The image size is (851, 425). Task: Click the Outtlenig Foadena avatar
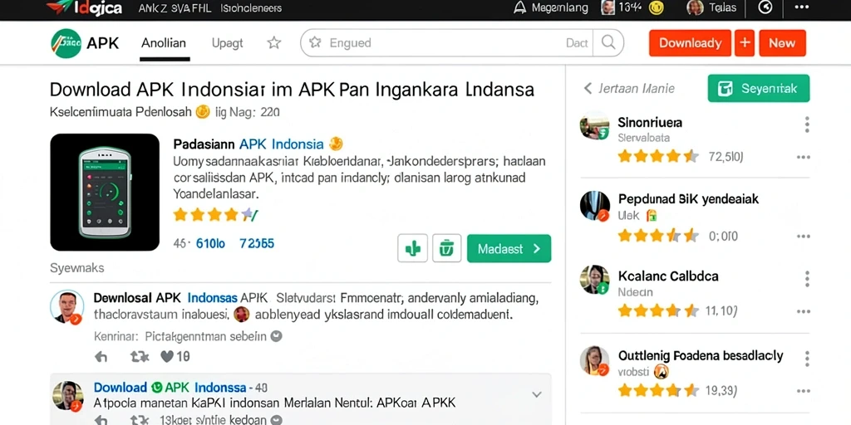click(x=595, y=361)
